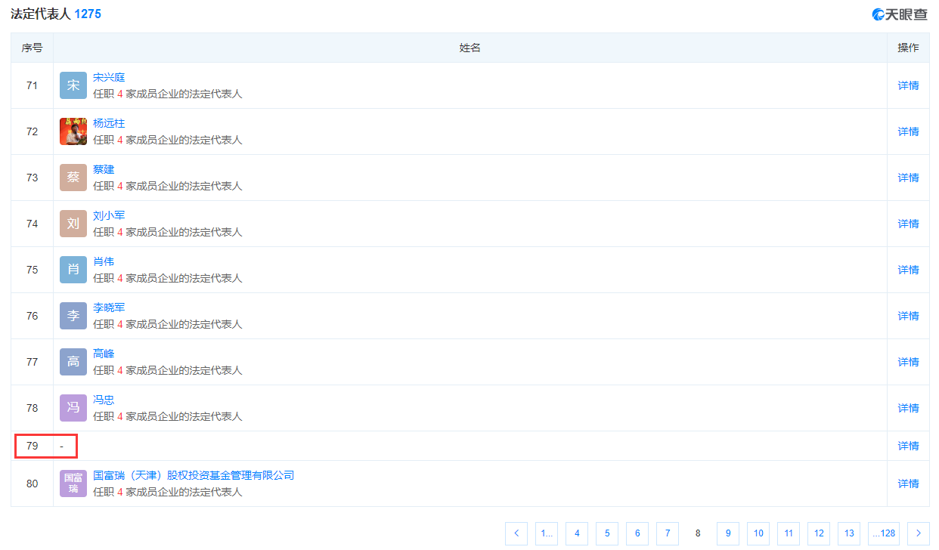Viewport: 939px width, 550px height.
Task: Click the 国富瑞 company avatar icon
Action: [73, 484]
